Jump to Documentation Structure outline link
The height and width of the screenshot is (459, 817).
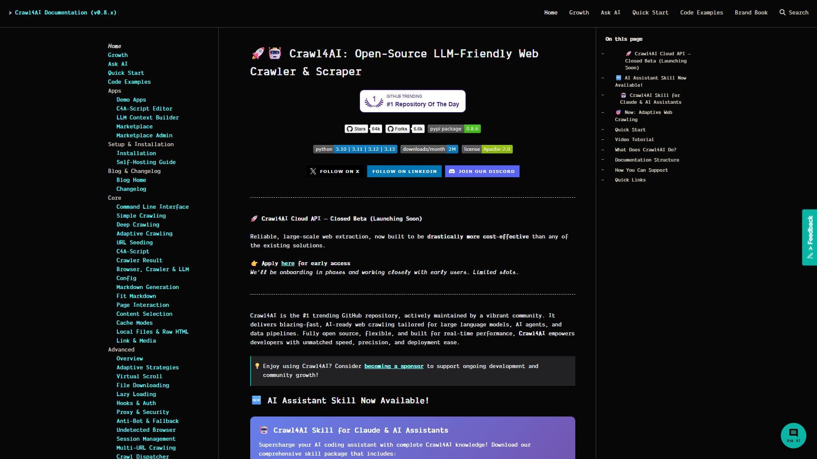click(647, 160)
